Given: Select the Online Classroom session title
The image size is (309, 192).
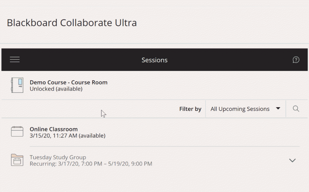Looking at the screenshot, I should (53, 129).
